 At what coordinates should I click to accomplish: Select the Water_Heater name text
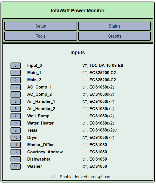click(x=40, y=123)
